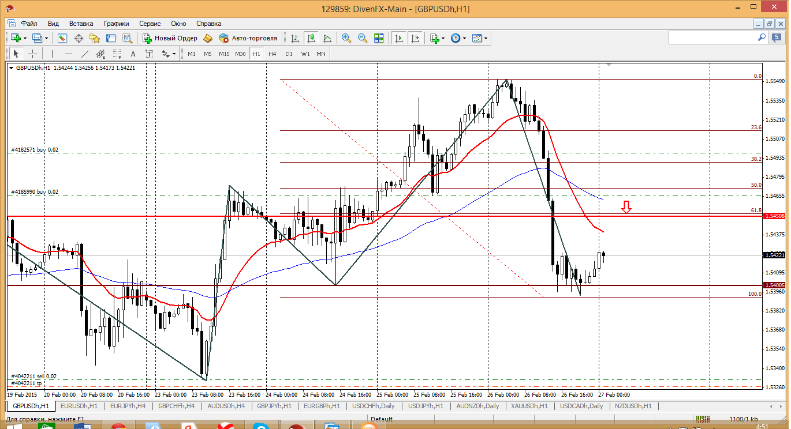Image resolution: width=791 pixels, height=429 pixels.
Task: Select the Crosshair cursor tool
Action: click(x=33, y=54)
